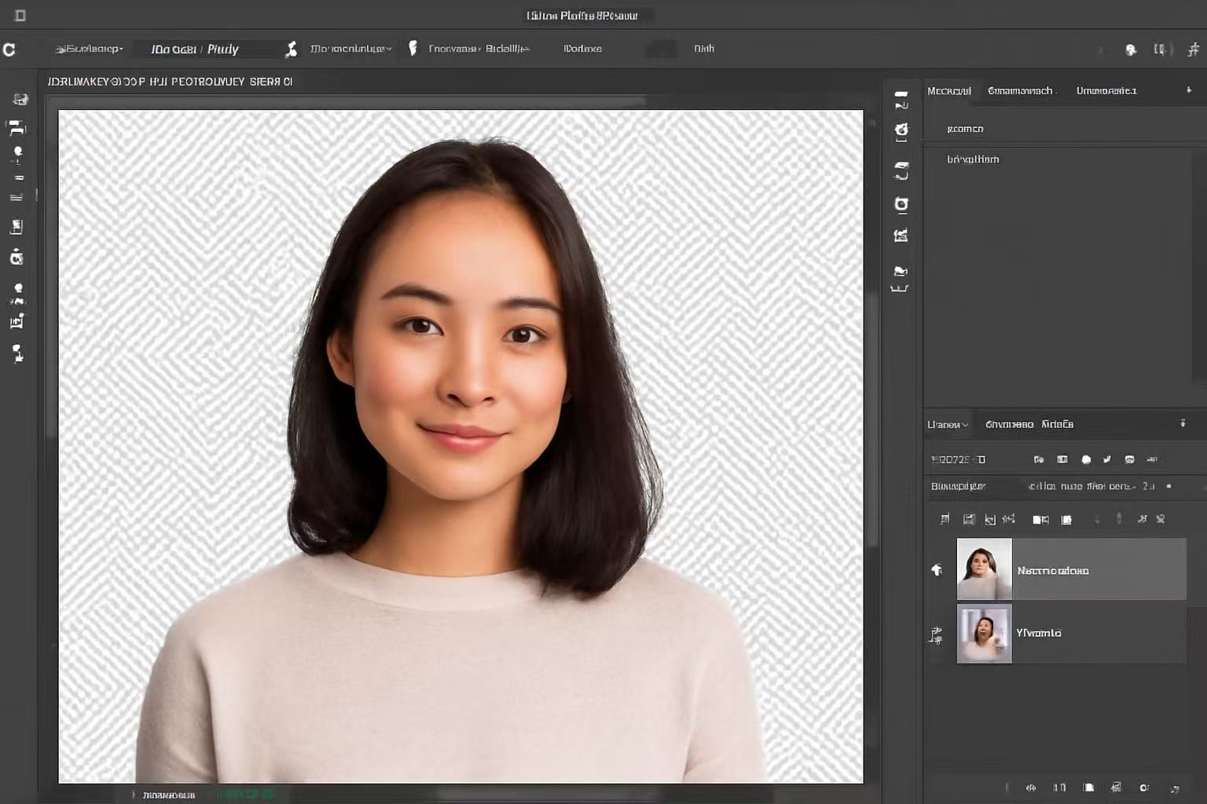Switch to the 'Ghvnoeeo' tab in layers panel
The height and width of the screenshot is (804, 1207).
click(x=1010, y=425)
